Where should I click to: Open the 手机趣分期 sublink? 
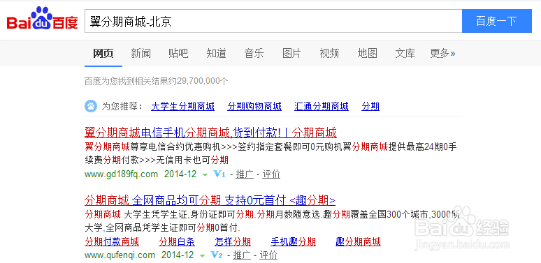tap(294, 242)
